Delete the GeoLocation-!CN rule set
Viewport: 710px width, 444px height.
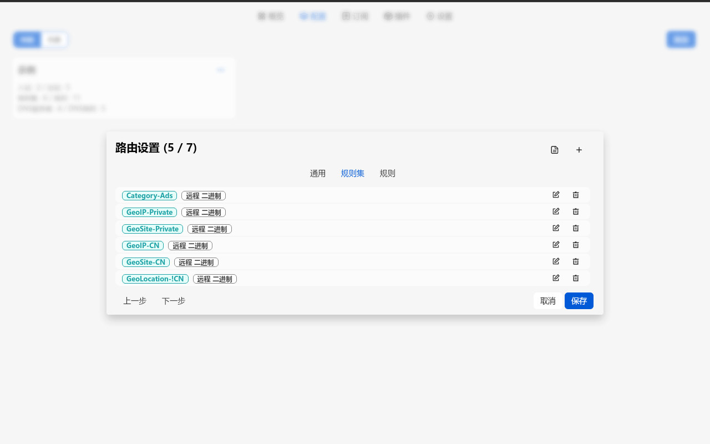point(576,278)
